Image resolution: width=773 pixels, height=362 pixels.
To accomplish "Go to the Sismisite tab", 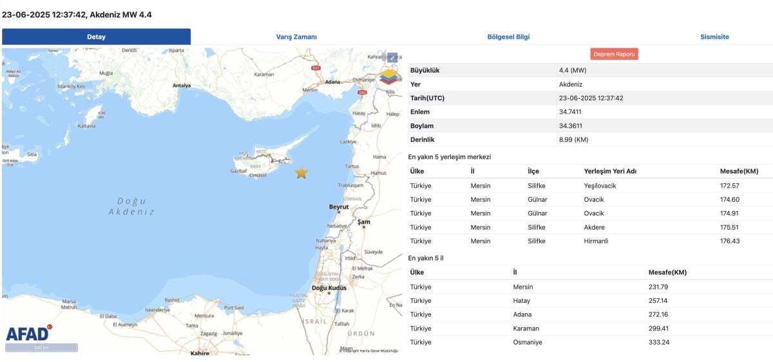I will (x=714, y=37).
